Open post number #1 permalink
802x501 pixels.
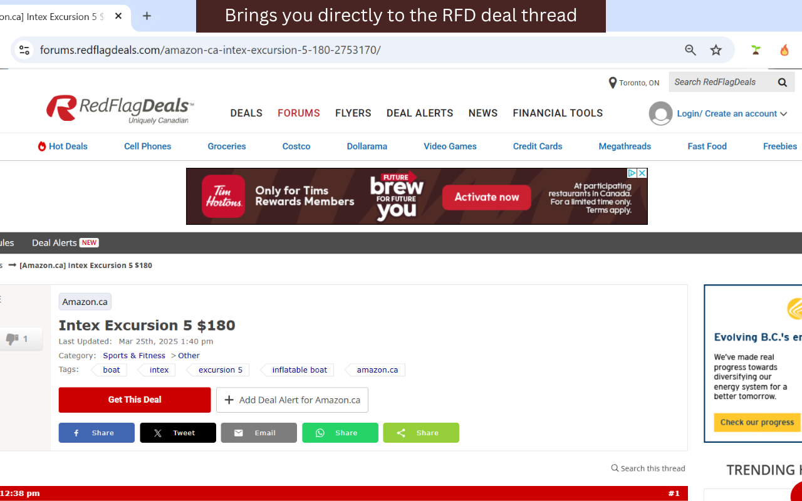click(674, 493)
